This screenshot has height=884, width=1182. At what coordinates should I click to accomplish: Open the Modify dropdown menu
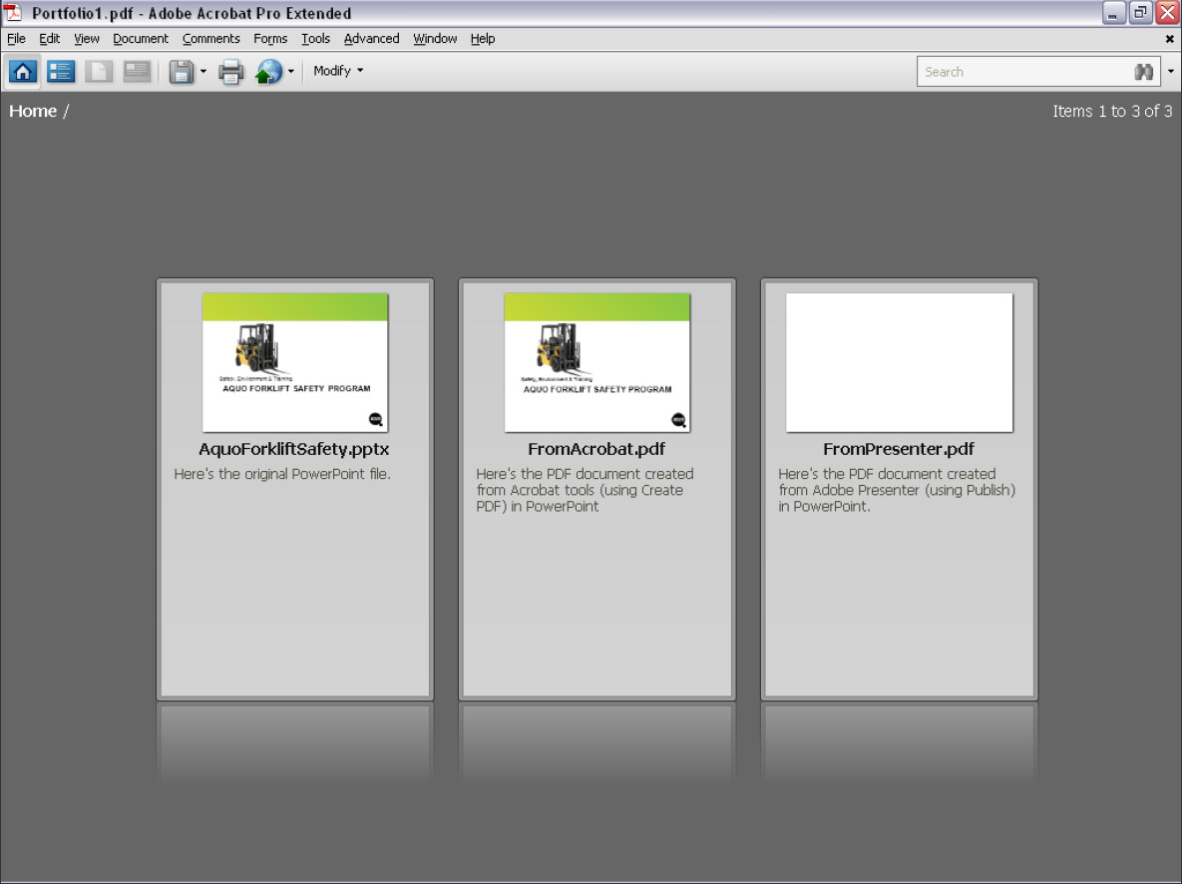[338, 71]
